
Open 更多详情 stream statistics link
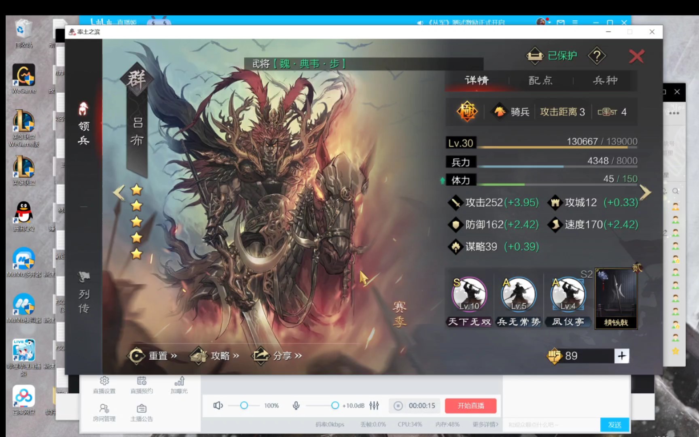pyautogui.click(x=485, y=424)
